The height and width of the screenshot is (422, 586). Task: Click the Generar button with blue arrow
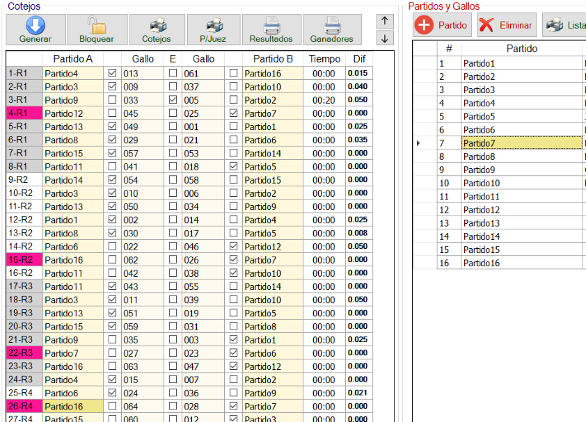tap(35, 29)
